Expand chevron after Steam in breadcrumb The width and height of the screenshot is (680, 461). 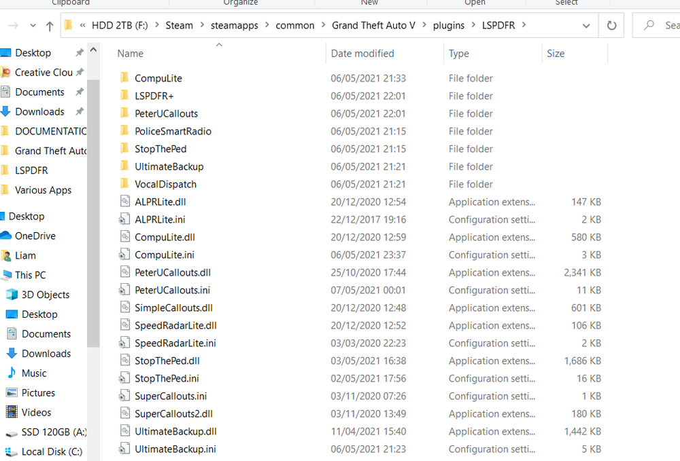pyautogui.click(x=202, y=25)
